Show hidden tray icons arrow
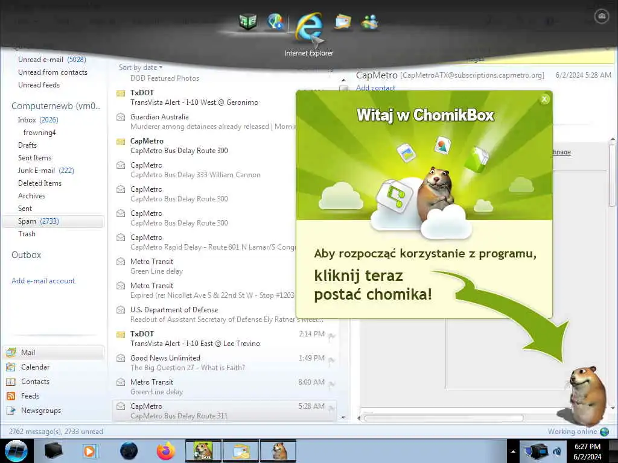 click(513, 452)
